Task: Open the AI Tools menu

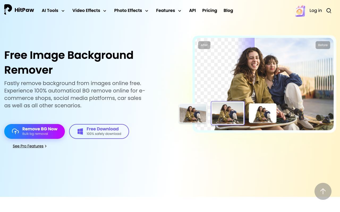Action: [x=50, y=11]
